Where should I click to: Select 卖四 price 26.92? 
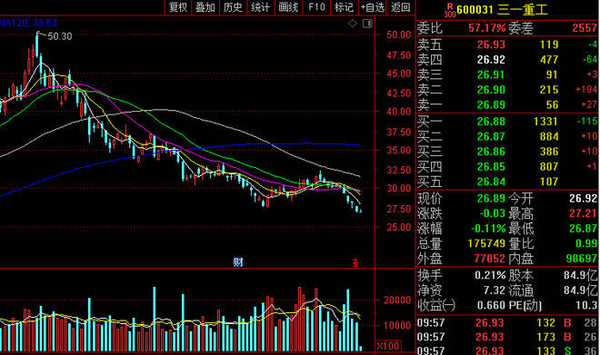[491, 60]
